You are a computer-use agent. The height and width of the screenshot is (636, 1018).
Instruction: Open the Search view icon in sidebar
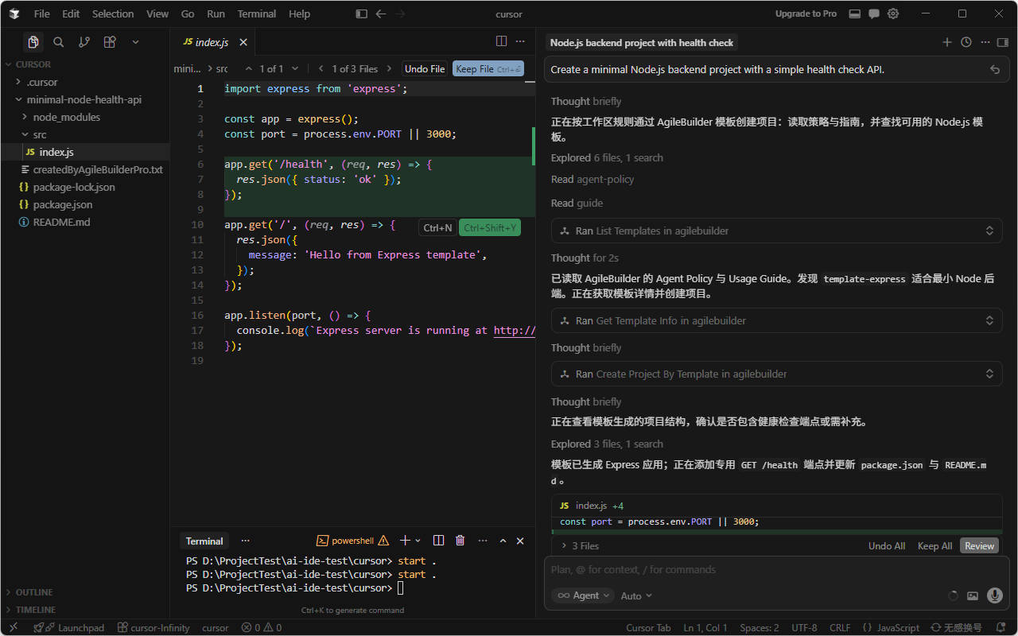click(58, 42)
